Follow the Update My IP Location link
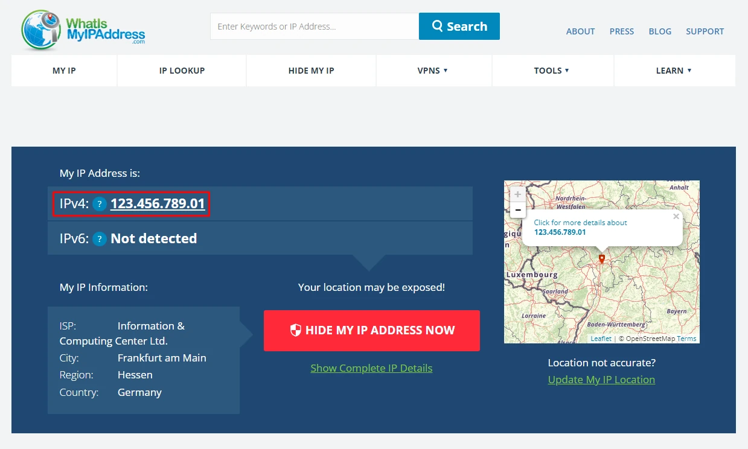 click(601, 380)
